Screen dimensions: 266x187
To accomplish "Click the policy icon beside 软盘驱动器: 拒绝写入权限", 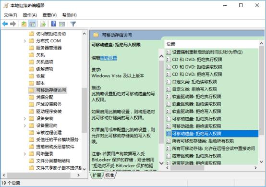I will click(x=168, y=112).
